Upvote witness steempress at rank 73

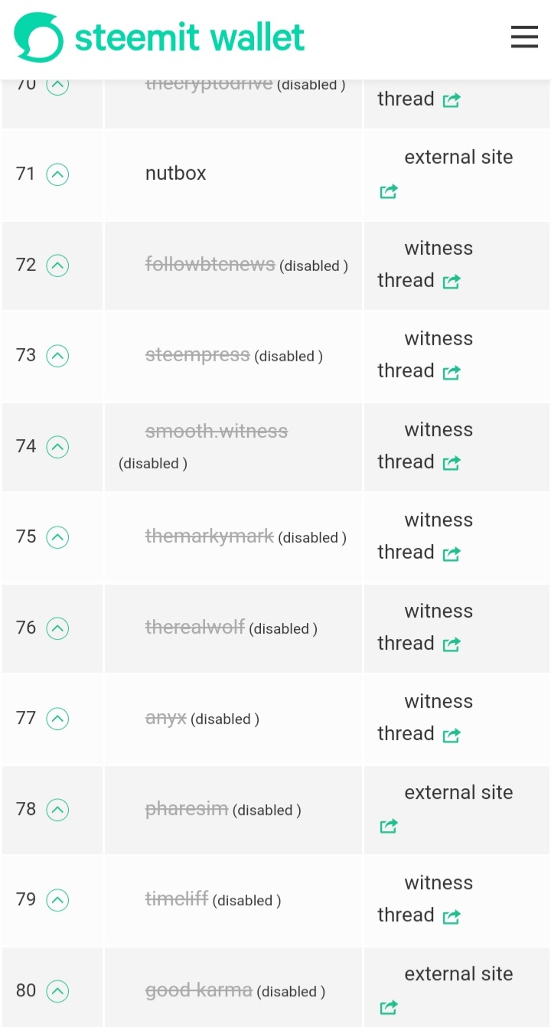tap(57, 356)
